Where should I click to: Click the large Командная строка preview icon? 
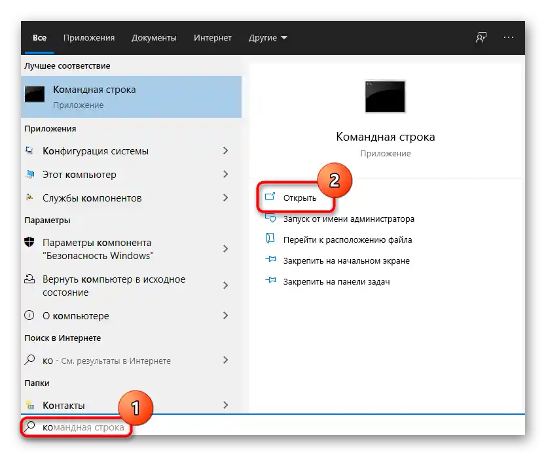click(385, 96)
